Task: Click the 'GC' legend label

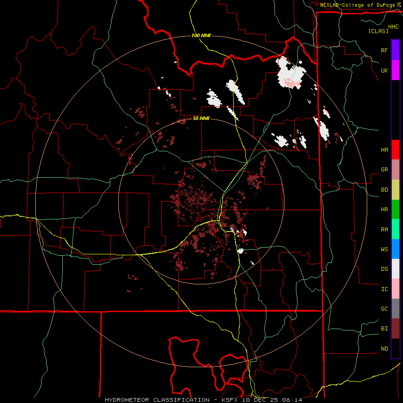Action: coord(384,309)
